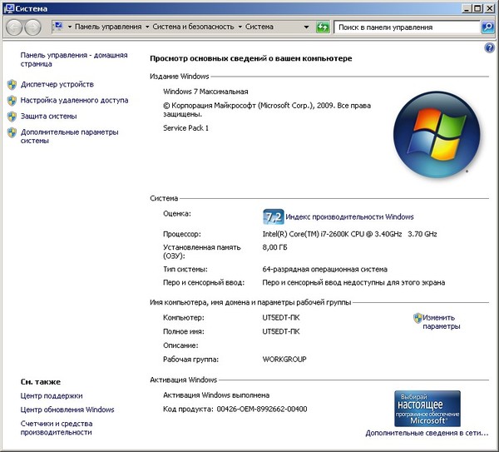Click WORKGROUP value text
Screen dimensions: 499x452
[x=284, y=360]
